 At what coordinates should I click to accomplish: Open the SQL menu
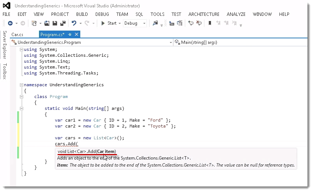point(139,14)
